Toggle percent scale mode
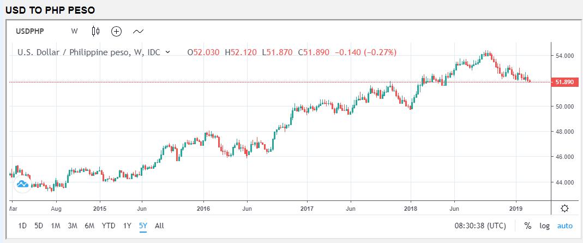 pyautogui.click(x=527, y=226)
